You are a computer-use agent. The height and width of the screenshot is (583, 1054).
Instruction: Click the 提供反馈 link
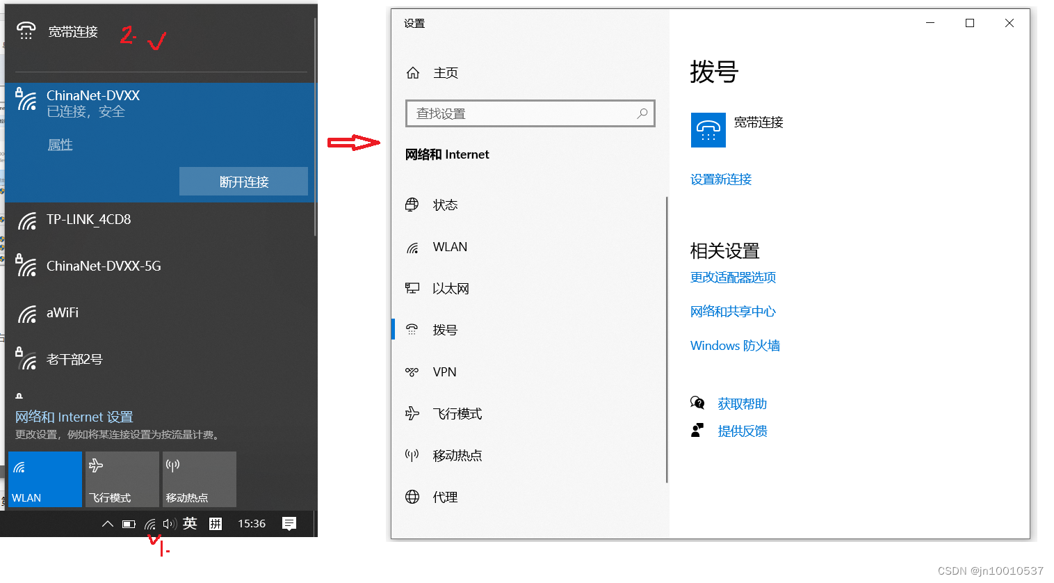pyautogui.click(x=742, y=431)
